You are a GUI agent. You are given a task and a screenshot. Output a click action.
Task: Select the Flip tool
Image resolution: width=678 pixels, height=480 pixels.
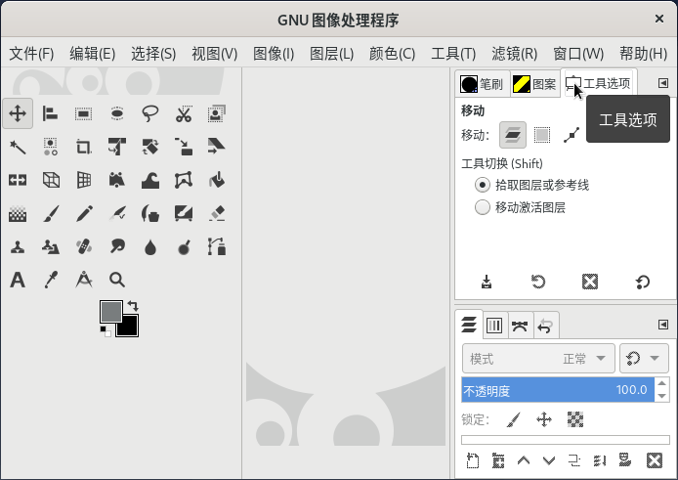point(18,180)
